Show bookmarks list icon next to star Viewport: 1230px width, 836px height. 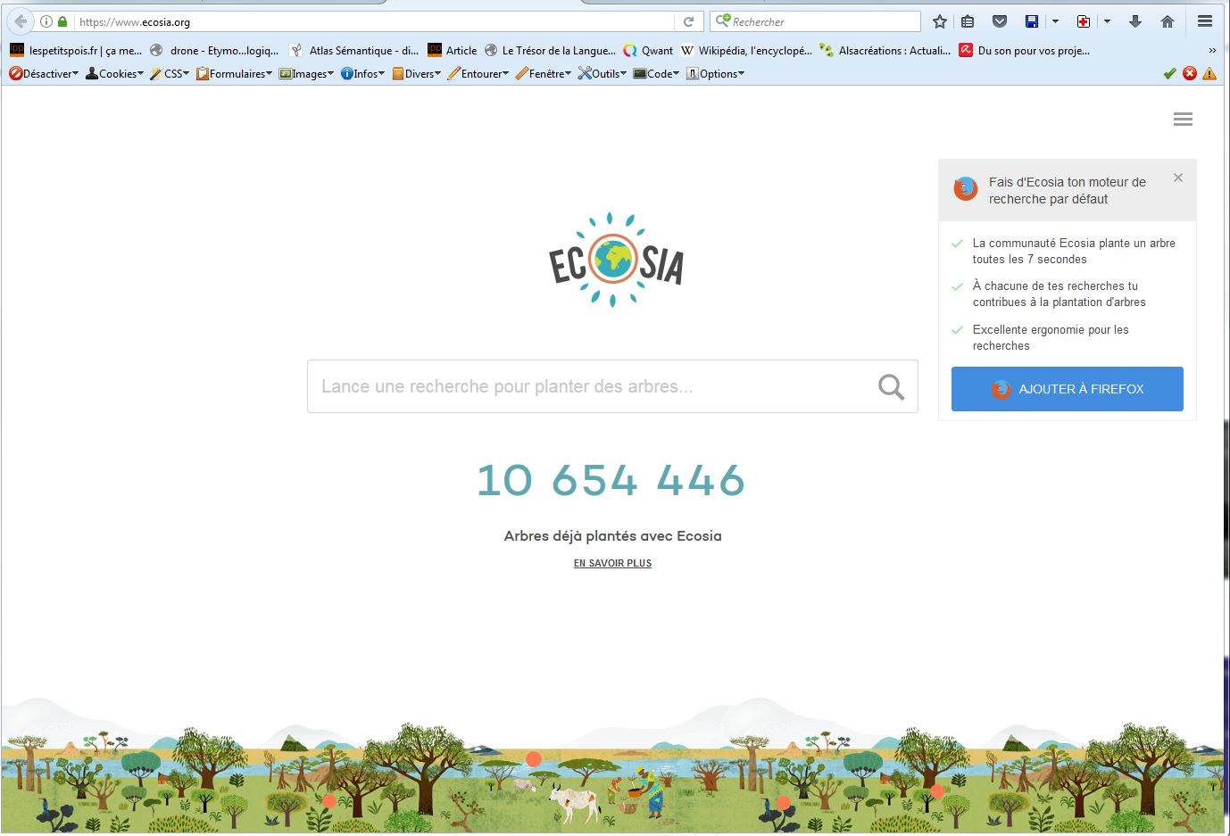pyautogui.click(x=968, y=22)
